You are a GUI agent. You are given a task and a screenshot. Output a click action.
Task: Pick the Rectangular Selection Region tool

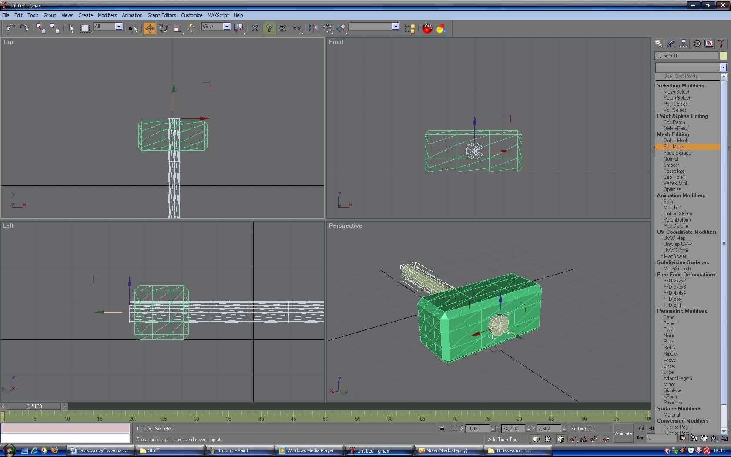85,28
